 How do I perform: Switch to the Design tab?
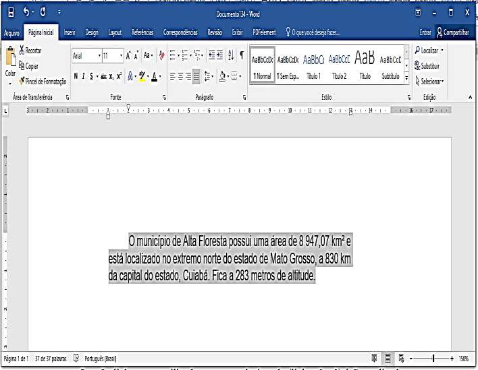pyautogui.click(x=91, y=32)
